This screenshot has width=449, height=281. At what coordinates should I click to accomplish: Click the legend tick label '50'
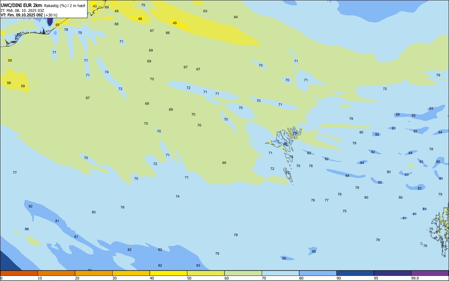(x=189, y=278)
